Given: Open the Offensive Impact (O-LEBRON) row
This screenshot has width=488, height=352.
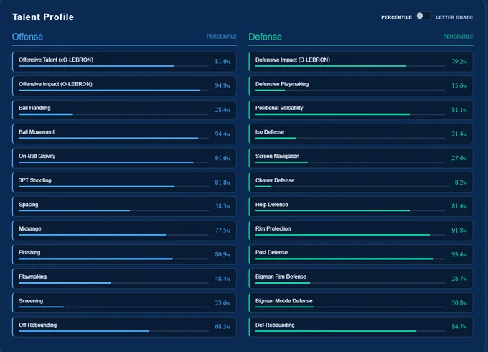Looking at the screenshot, I should click(x=124, y=85).
